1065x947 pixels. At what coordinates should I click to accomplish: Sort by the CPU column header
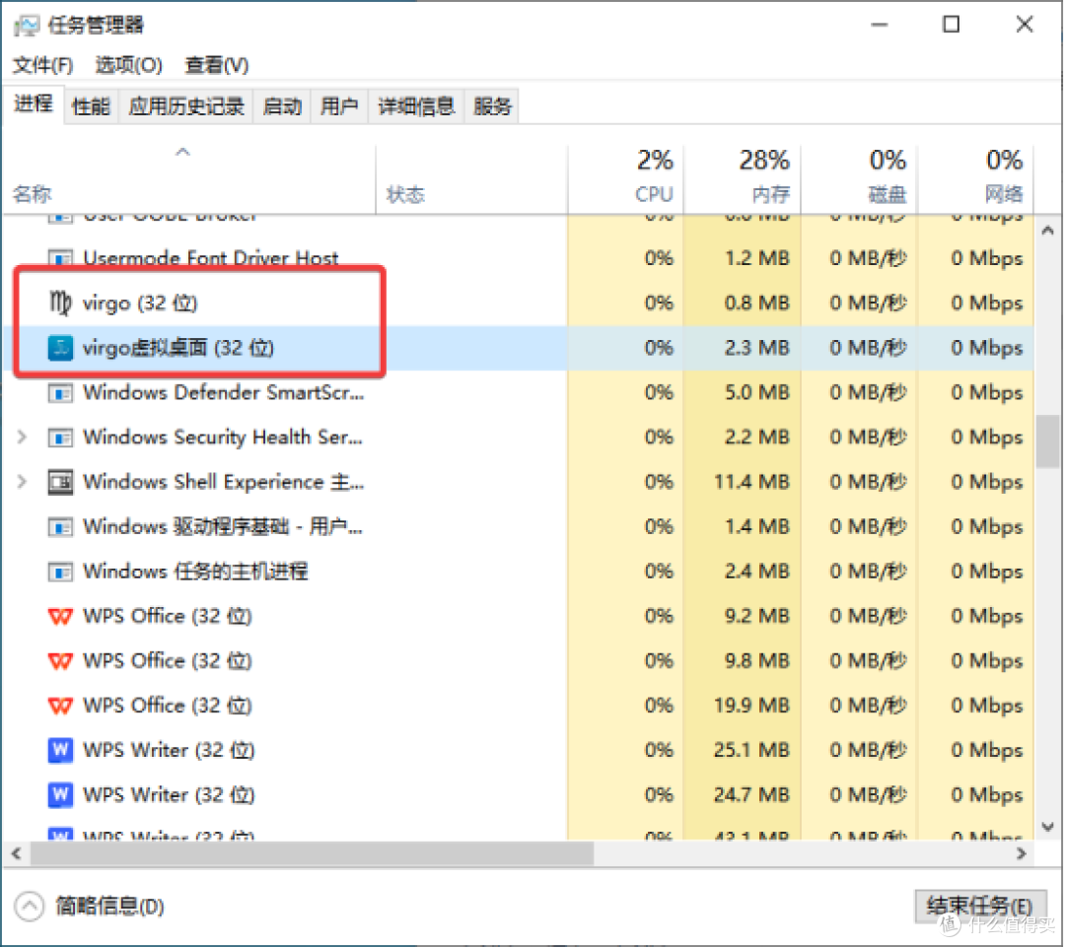point(625,178)
